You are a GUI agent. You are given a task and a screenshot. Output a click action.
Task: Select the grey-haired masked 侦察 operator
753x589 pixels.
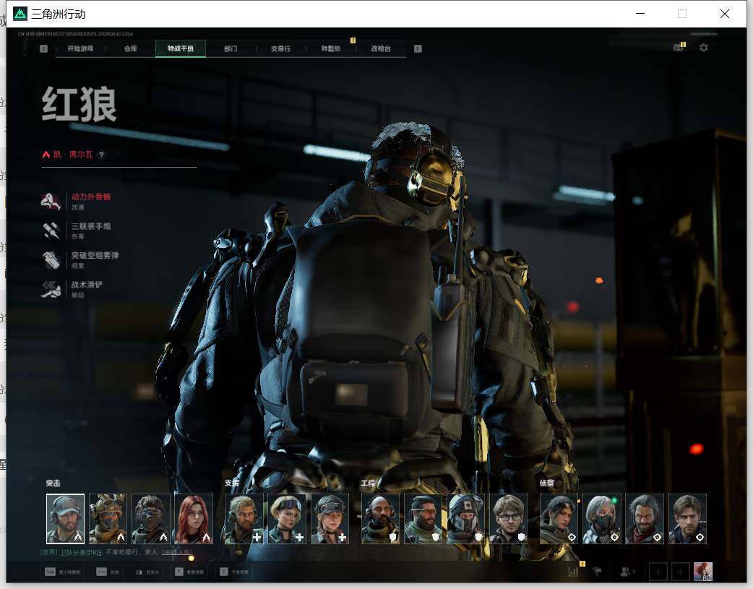(x=602, y=519)
